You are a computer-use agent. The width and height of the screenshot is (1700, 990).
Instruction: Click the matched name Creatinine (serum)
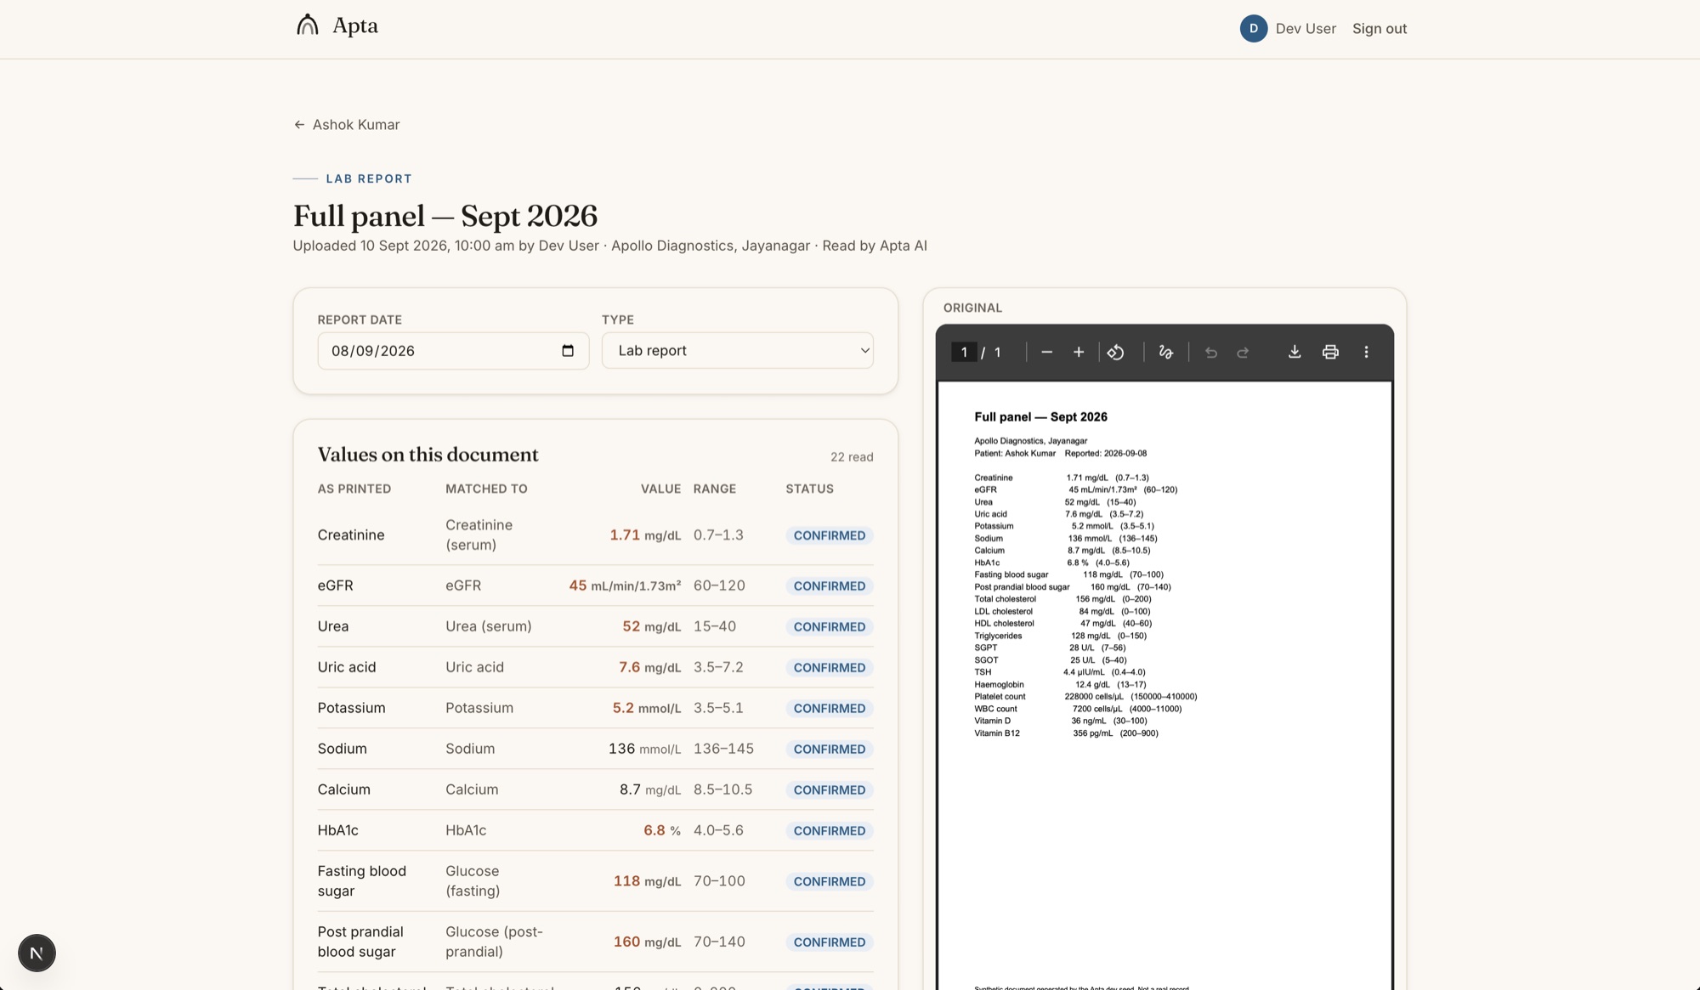[479, 535]
